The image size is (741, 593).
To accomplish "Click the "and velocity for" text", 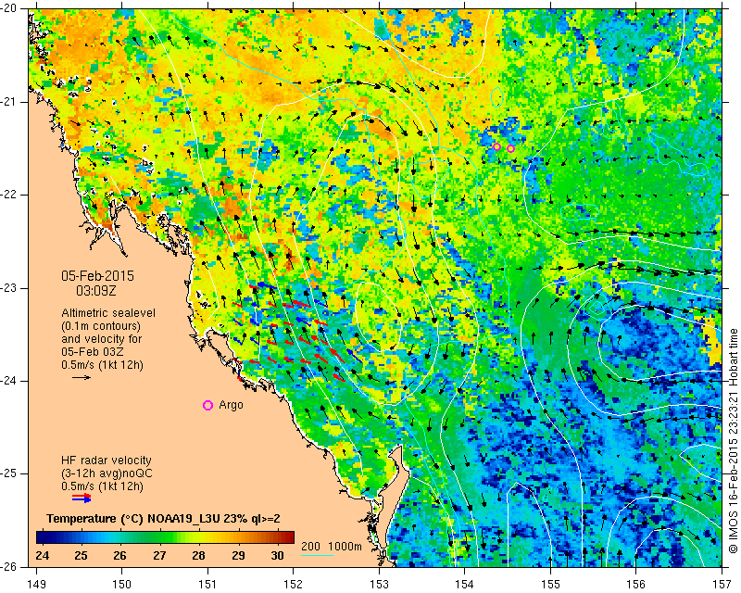I will click(102, 339).
